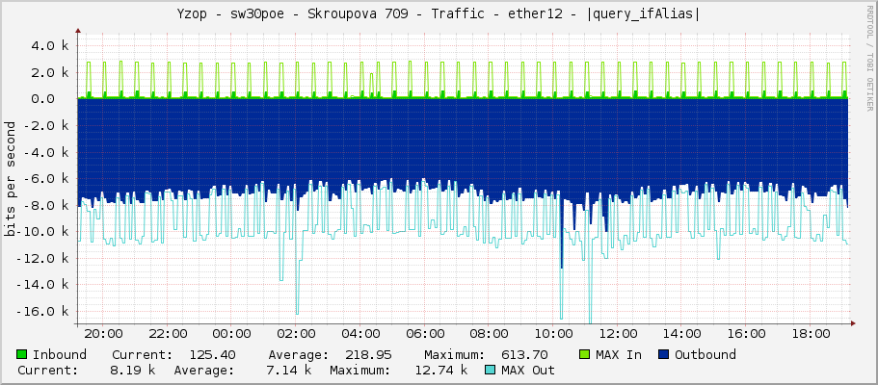Viewport: 878px width, 385px height.
Task: Click the 12:00 time axis label
Action: [x=618, y=335]
